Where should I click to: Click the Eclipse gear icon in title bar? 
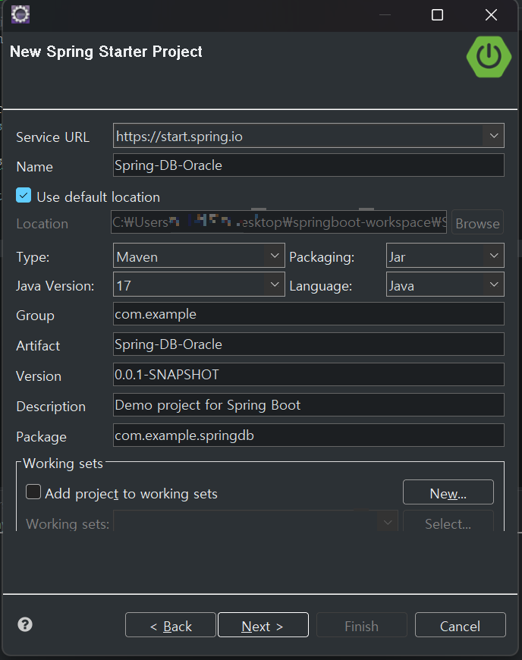click(20, 14)
